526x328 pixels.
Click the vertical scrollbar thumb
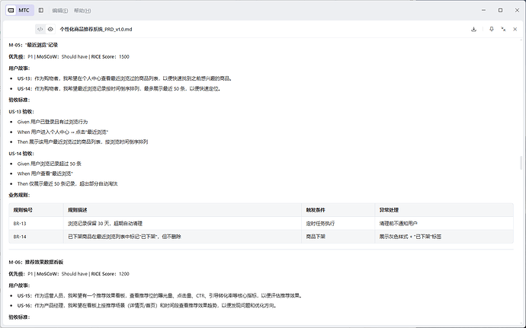(x=521, y=163)
